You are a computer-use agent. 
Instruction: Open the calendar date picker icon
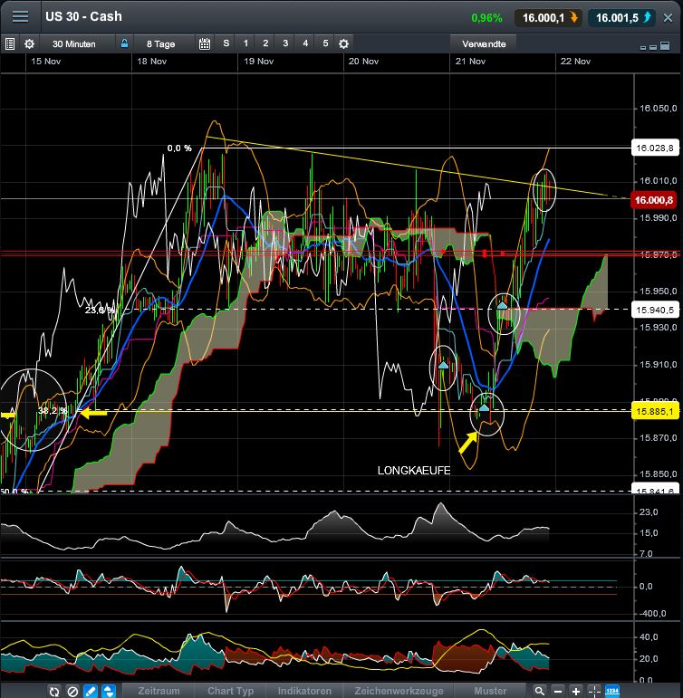tap(205, 43)
